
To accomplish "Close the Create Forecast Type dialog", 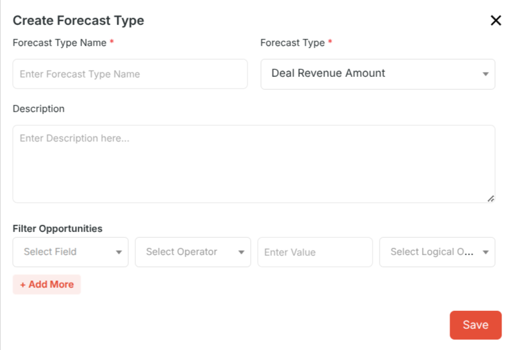I will point(496,21).
